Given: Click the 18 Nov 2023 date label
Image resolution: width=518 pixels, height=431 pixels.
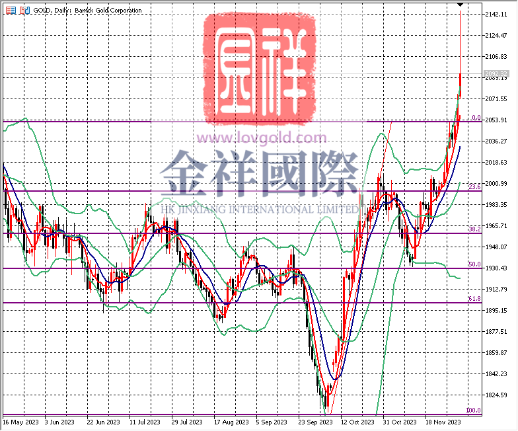Looking at the screenshot, I should coord(443,422).
